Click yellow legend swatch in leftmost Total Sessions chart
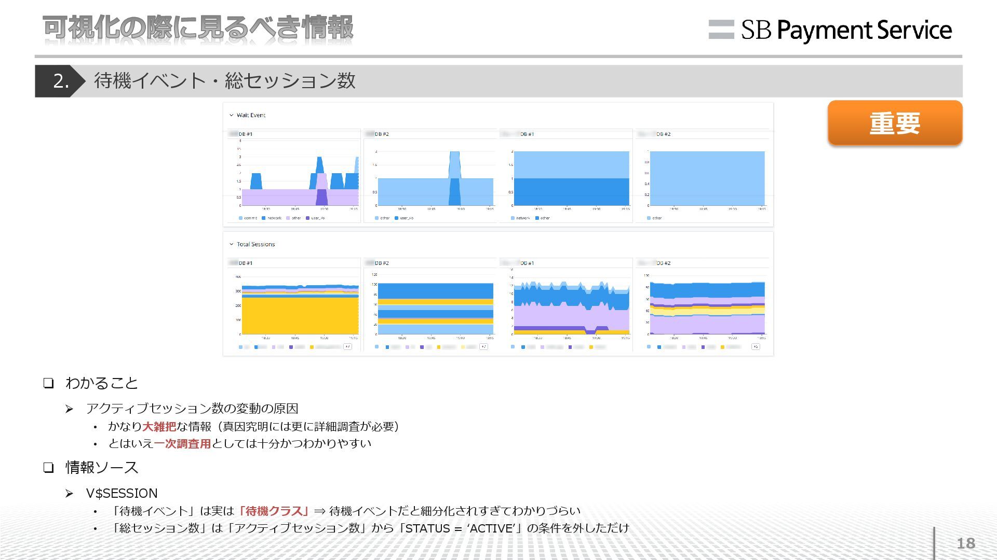 [312, 347]
